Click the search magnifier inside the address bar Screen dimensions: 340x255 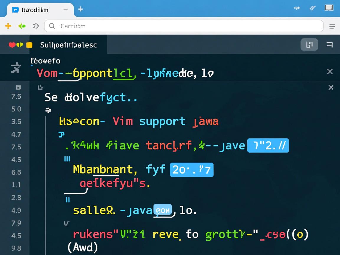[x=52, y=26]
